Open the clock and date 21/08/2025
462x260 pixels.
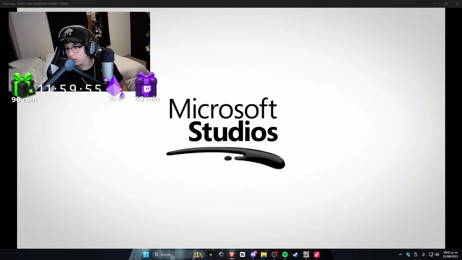pyautogui.click(x=450, y=255)
